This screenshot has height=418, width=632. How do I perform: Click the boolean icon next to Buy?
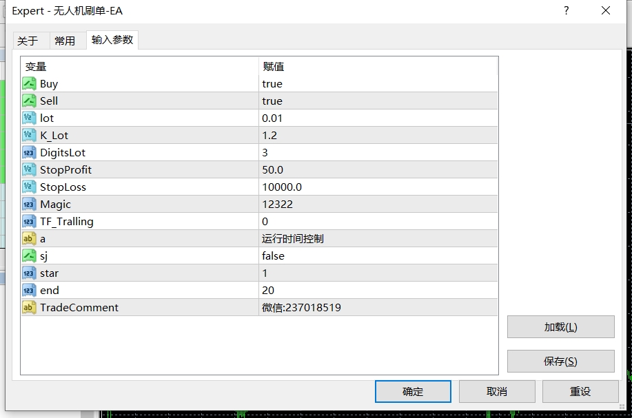point(29,83)
